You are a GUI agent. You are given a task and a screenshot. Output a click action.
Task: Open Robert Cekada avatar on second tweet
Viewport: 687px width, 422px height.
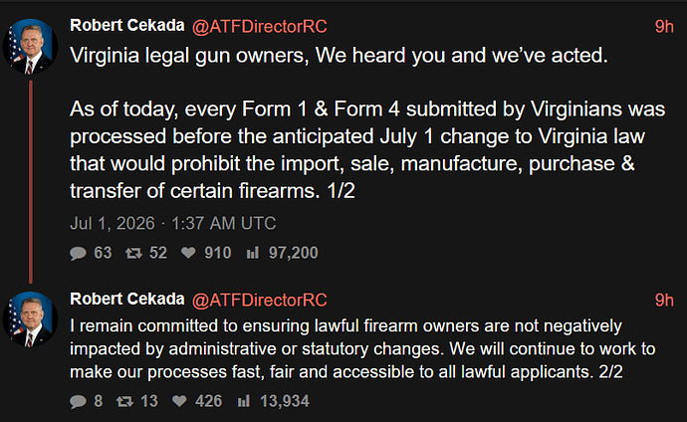click(31, 319)
